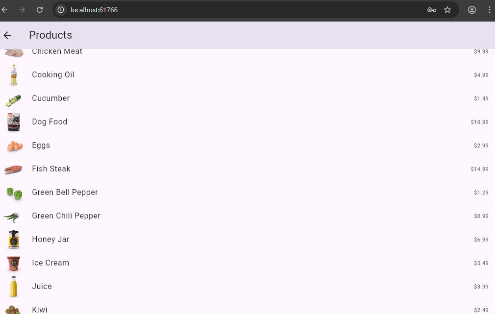Click the Cooking Oil bottle image

tap(14, 75)
